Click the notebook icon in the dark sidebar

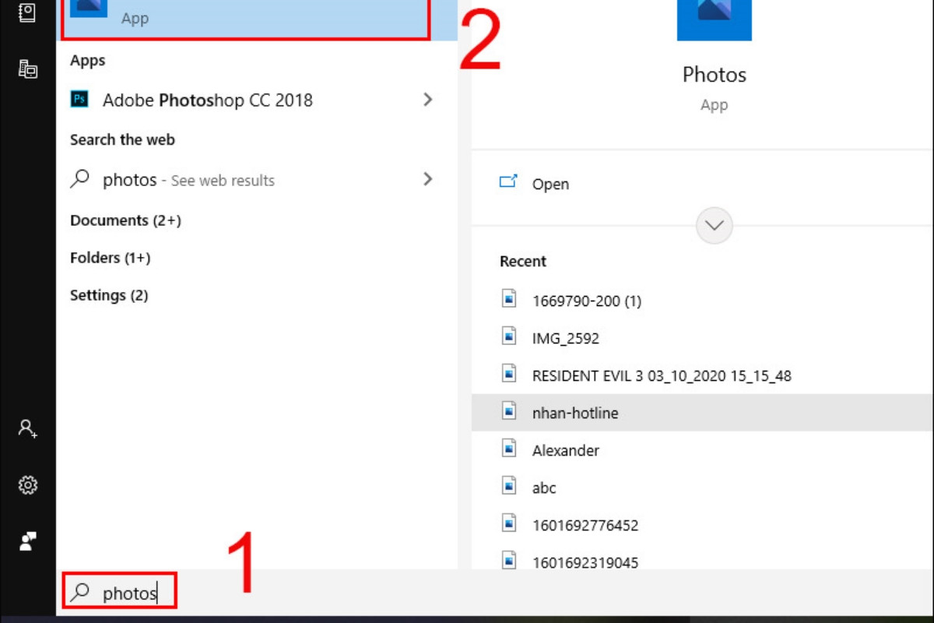tap(27, 12)
